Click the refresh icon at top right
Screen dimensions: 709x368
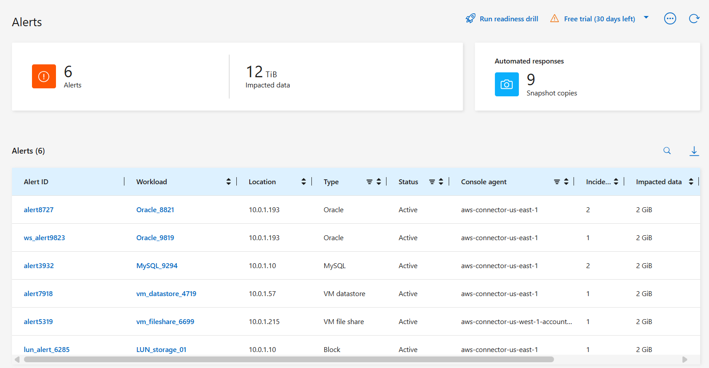tap(693, 19)
